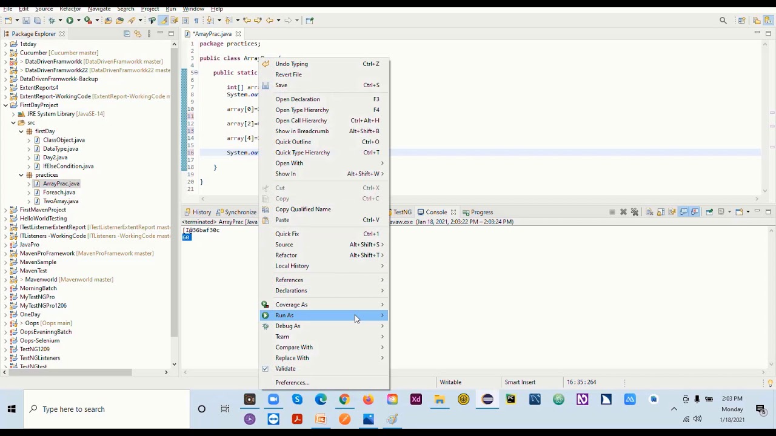
Task: Click the Last Edit Location arrow icon
Action: click(247, 21)
